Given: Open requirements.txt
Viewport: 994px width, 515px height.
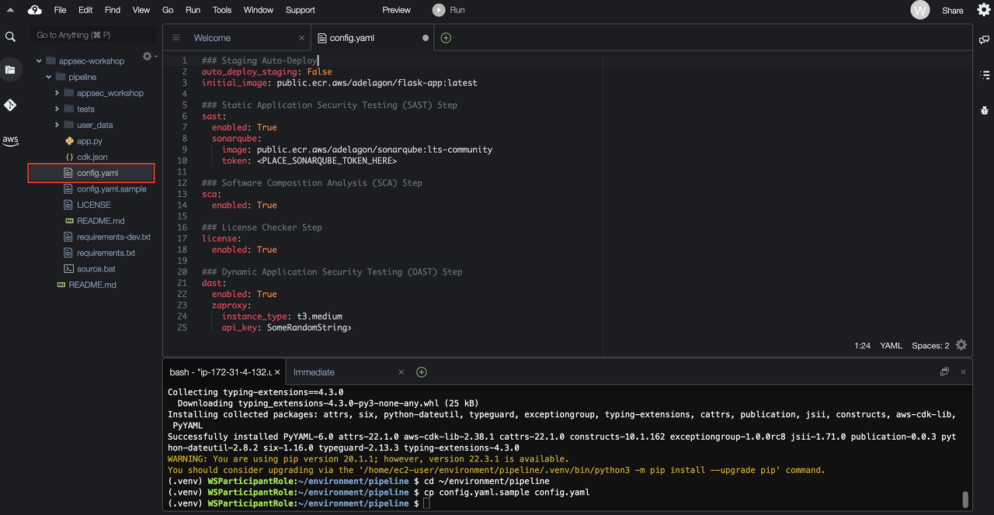Looking at the screenshot, I should point(106,253).
